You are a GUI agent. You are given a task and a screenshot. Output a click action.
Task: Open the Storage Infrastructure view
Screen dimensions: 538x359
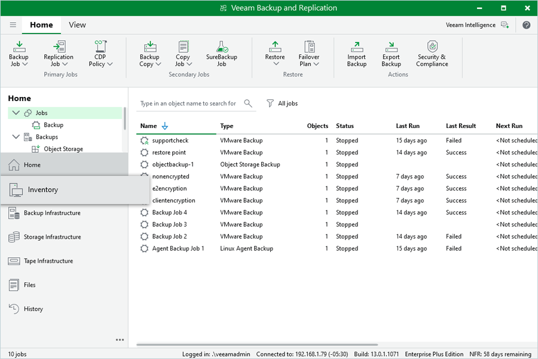pyautogui.click(x=51, y=237)
